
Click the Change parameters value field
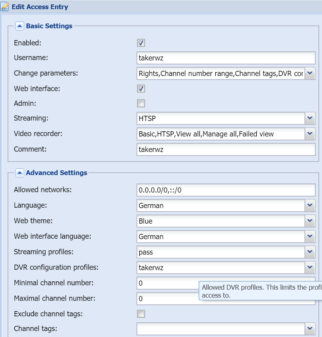tap(221, 74)
